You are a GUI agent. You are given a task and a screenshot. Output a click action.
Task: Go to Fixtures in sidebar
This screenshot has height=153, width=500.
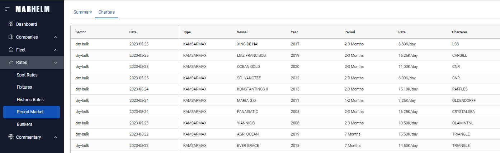point(24,87)
